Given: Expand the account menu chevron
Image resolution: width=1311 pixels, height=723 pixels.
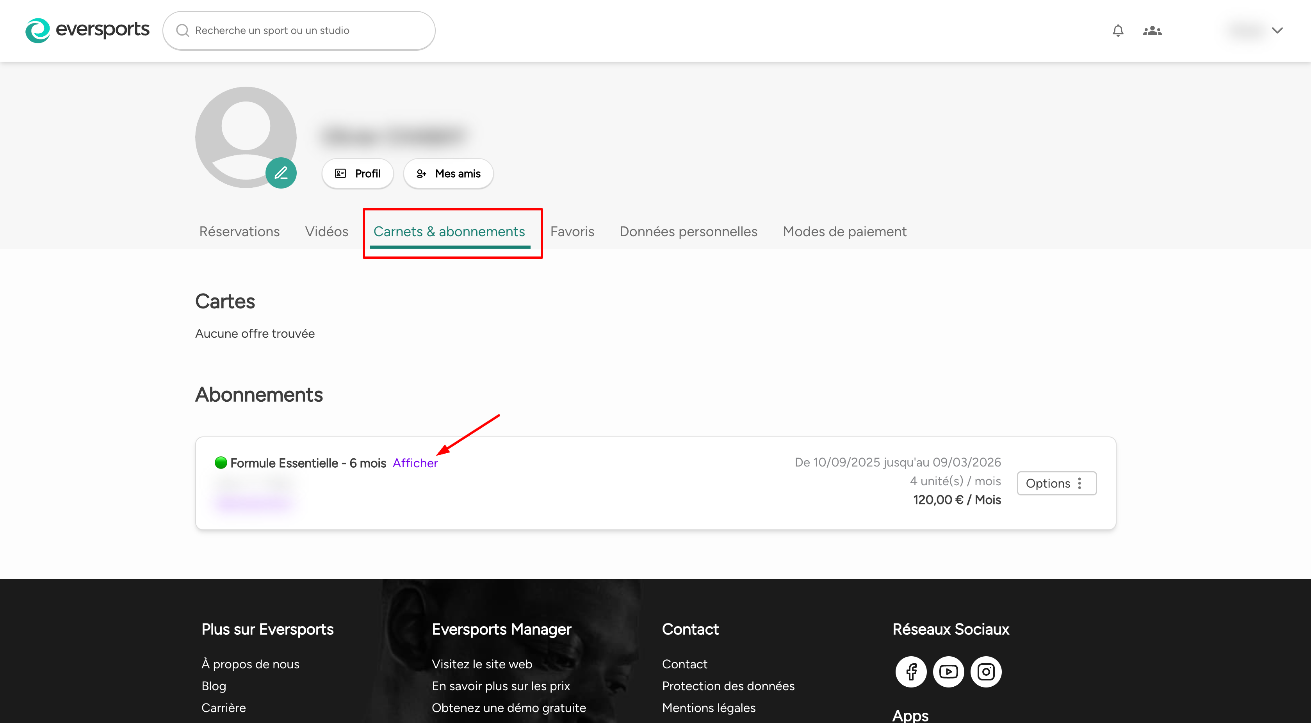Looking at the screenshot, I should pos(1277,30).
